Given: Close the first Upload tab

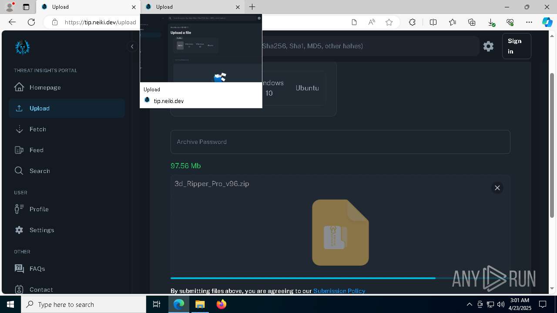Looking at the screenshot, I should pyautogui.click(x=134, y=7).
